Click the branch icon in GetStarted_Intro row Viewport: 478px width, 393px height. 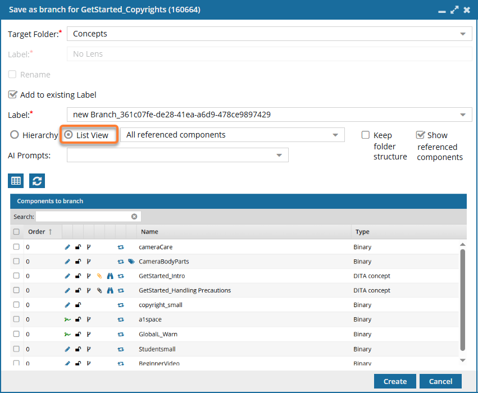pos(89,276)
